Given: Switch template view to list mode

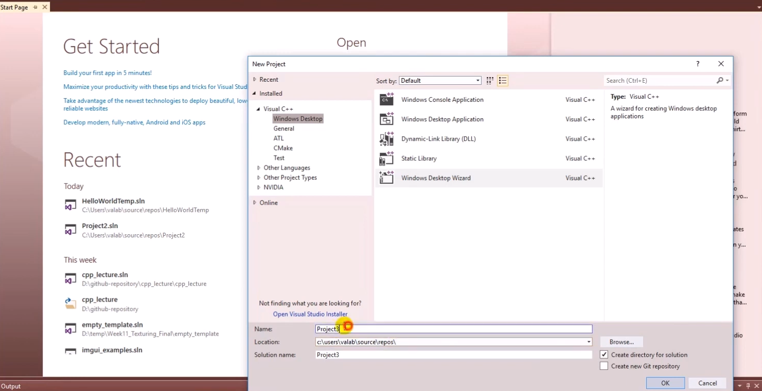Looking at the screenshot, I should pos(503,81).
